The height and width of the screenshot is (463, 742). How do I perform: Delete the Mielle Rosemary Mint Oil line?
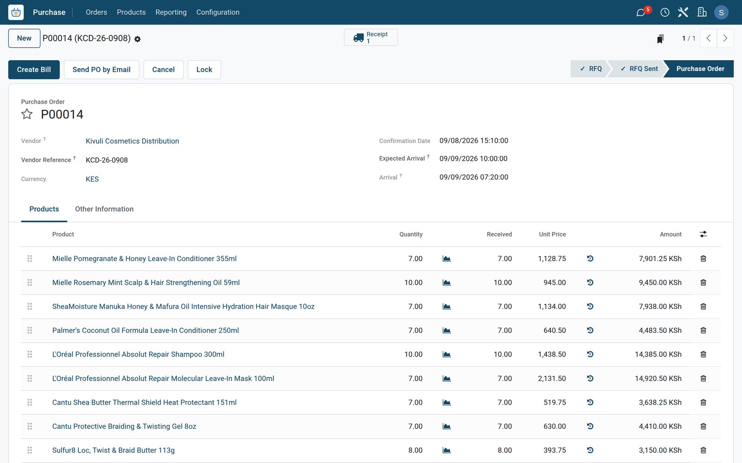[703, 282]
